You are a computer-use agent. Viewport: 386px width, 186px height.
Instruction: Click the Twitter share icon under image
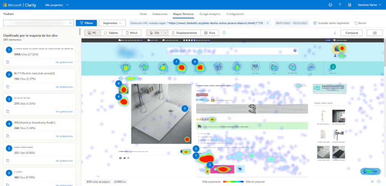click(124, 158)
